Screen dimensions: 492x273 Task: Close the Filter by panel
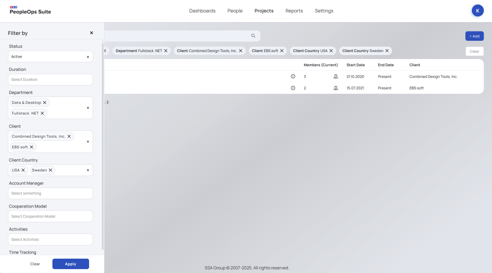(92, 33)
